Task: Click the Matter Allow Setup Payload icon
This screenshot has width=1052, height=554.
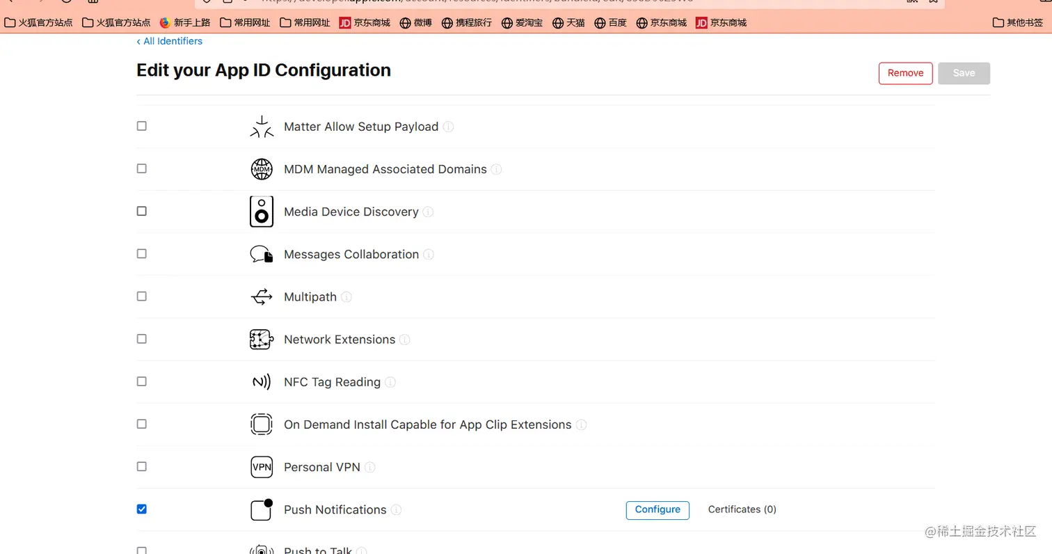Action: [262, 127]
